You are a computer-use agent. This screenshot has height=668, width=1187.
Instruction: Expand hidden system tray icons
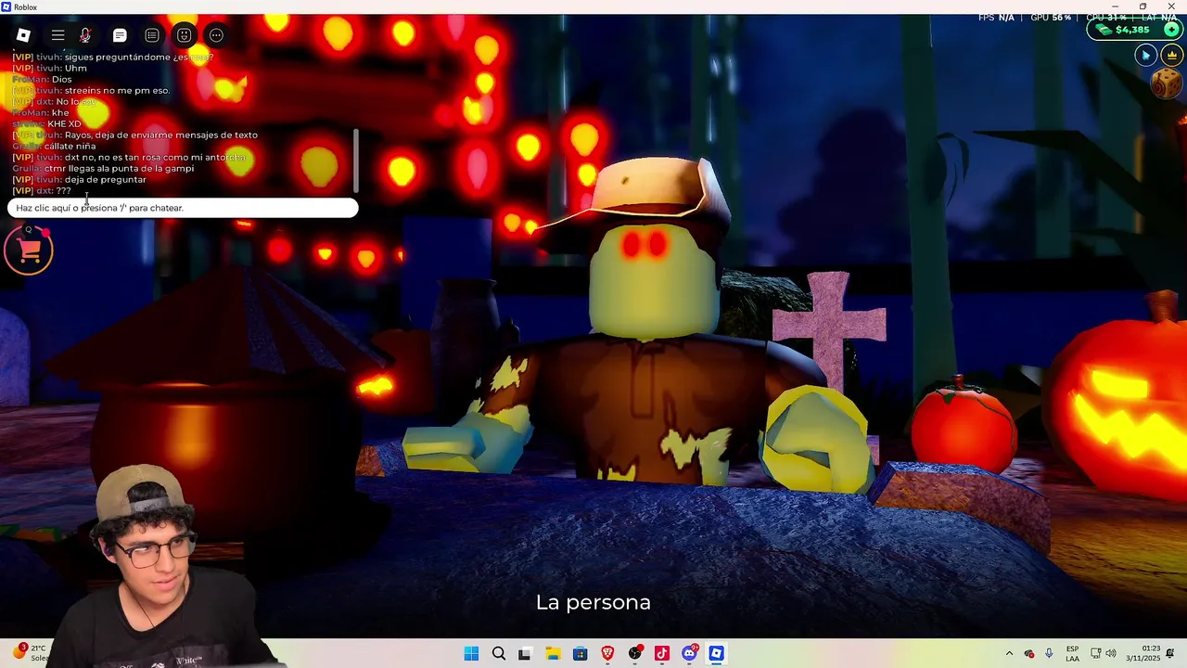(1009, 653)
